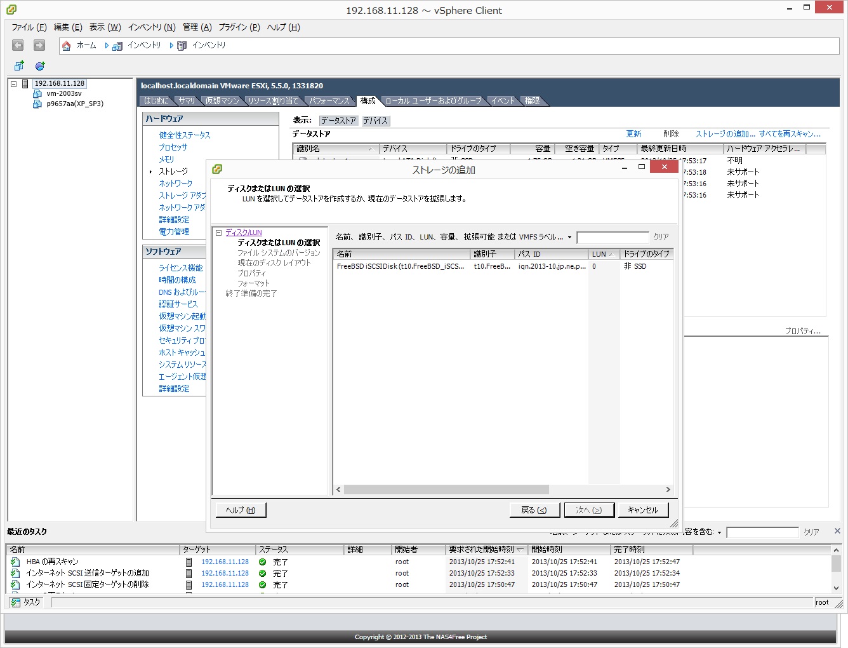Open 時間の構成 software settings

(x=177, y=280)
